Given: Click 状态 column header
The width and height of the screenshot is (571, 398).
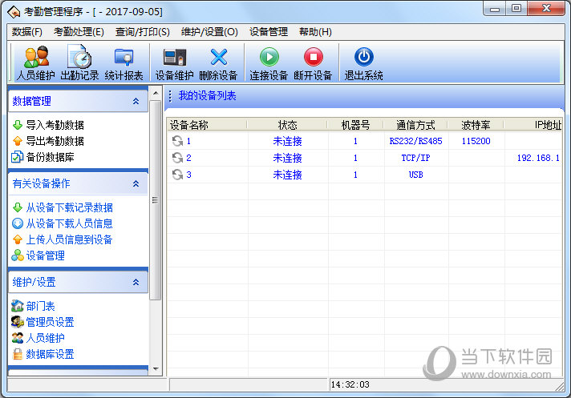Looking at the screenshot, I should pyautogui.click(x=288, y=125).
